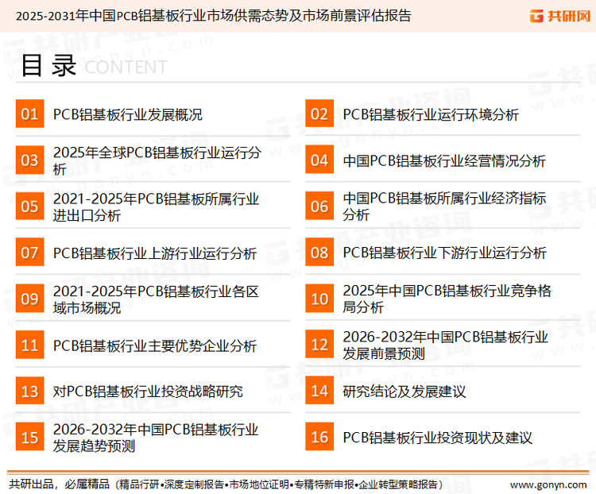Open chapter PCB铝基板行业运行环境分析
The height and width of the screenshot is (494, 596).
(x=431, y=114)
